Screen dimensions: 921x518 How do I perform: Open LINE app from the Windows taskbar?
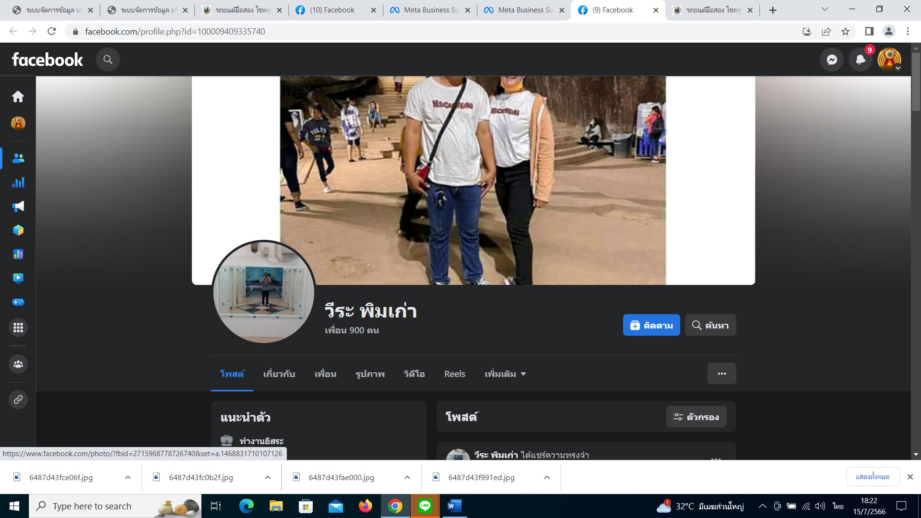[x=425, y=506]
